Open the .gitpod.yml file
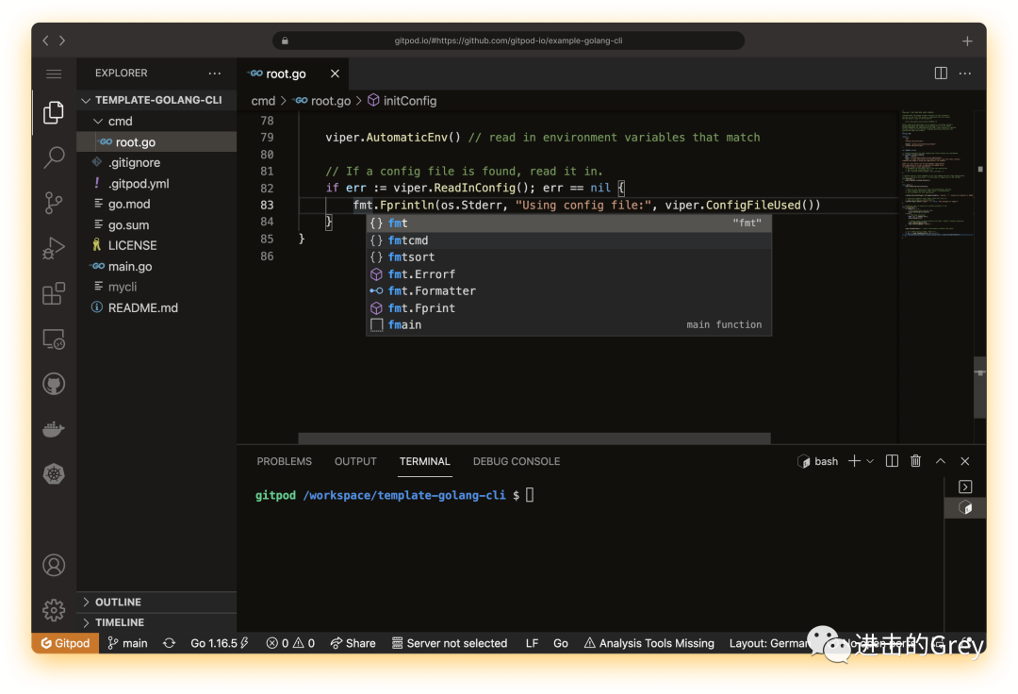This screenshot has height=694, width=1018. (x=156, y=184)
